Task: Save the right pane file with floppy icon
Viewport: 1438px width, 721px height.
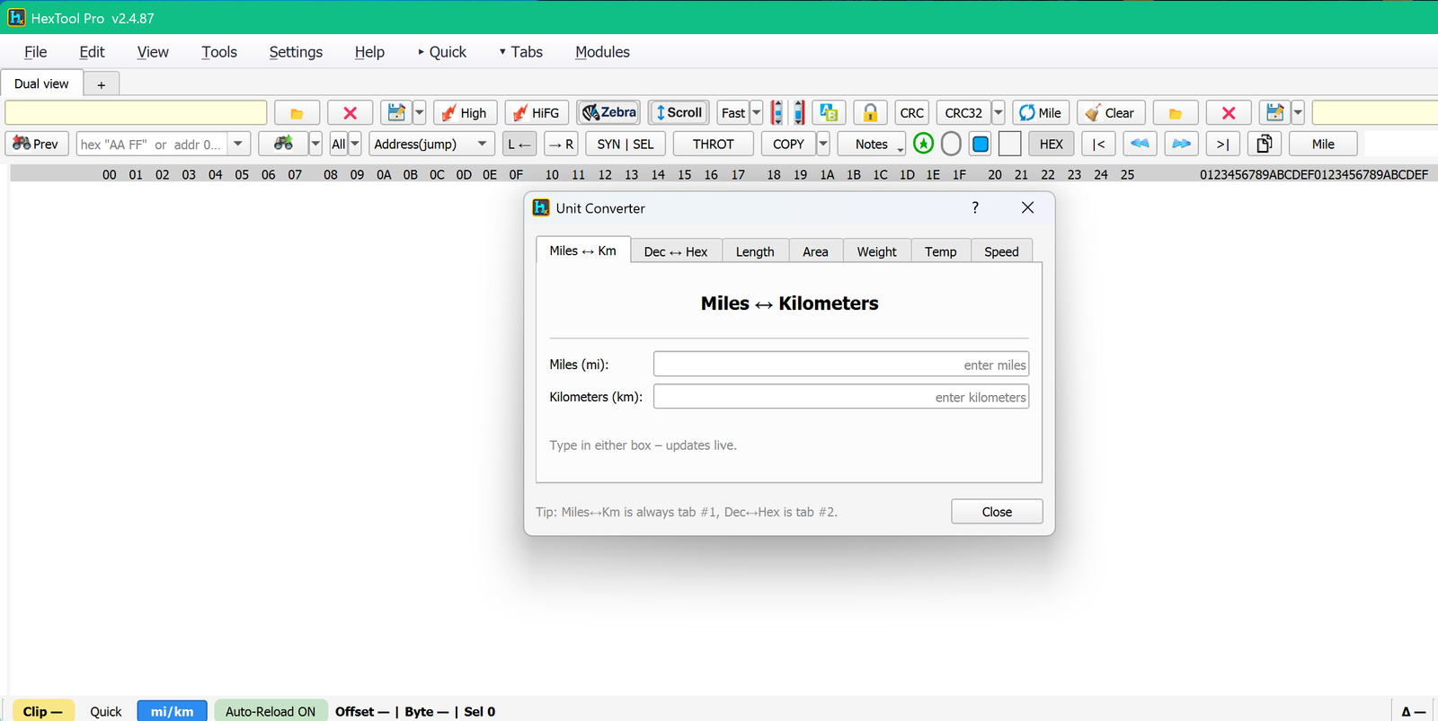Action: [x=1274, y=113]
